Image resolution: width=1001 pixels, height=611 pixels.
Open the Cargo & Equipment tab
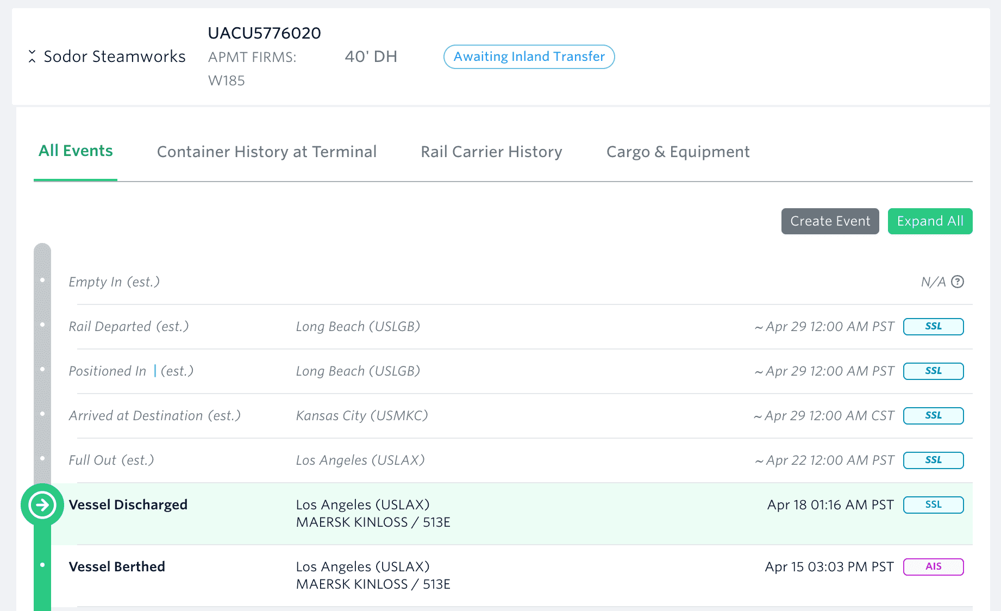[x=678, y=152]
